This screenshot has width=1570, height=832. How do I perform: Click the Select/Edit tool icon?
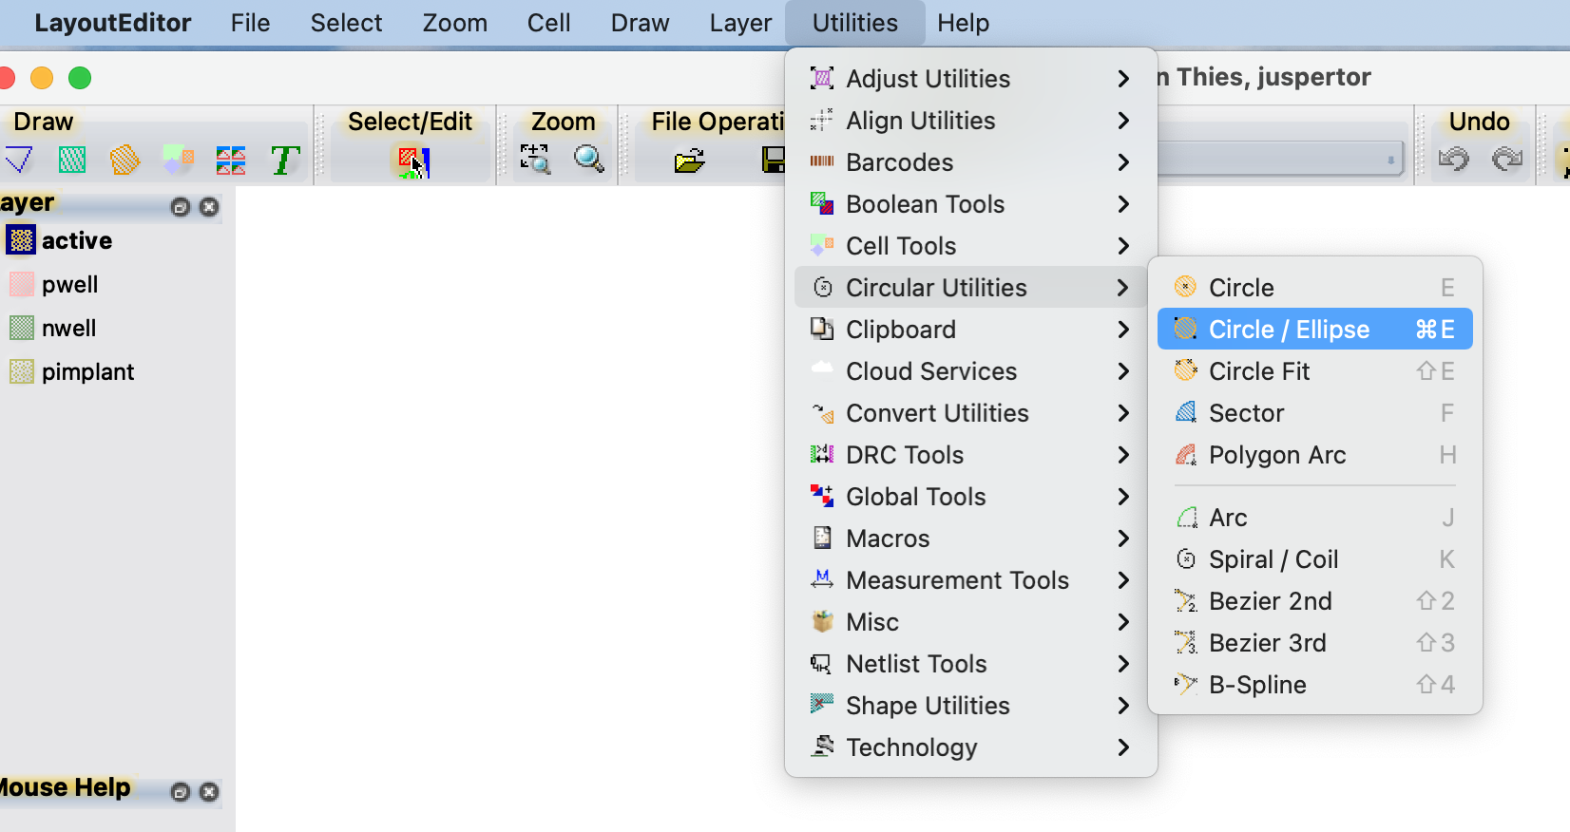[412, 161]
